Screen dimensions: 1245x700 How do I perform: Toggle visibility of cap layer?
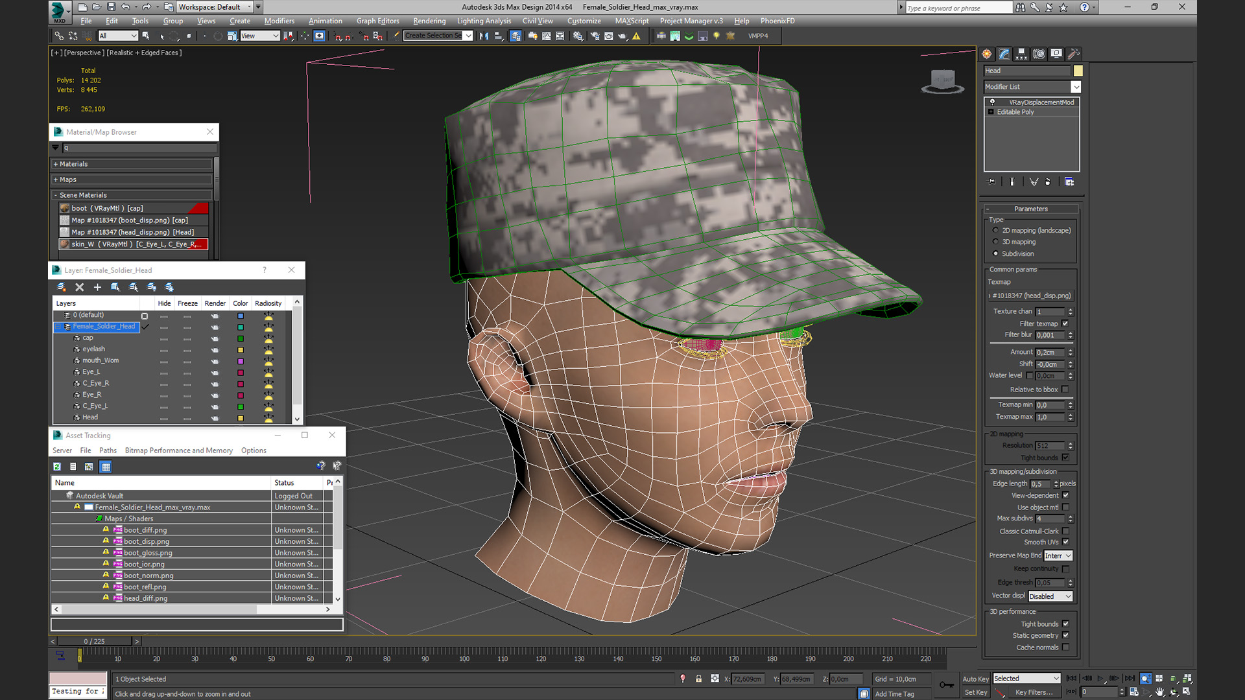(x=163, y=338)
